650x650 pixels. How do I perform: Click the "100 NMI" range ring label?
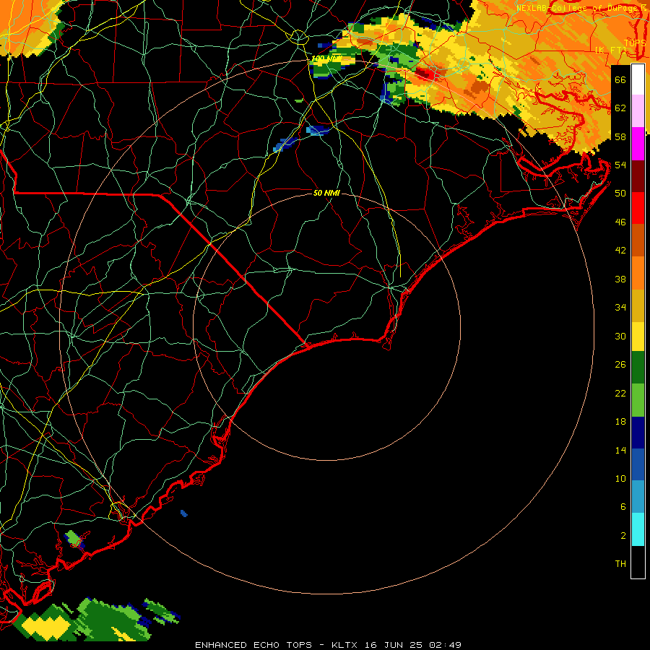[326, 58]
